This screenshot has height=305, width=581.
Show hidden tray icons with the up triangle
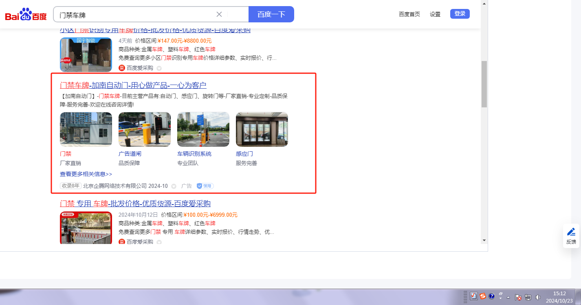pos(509,297)
